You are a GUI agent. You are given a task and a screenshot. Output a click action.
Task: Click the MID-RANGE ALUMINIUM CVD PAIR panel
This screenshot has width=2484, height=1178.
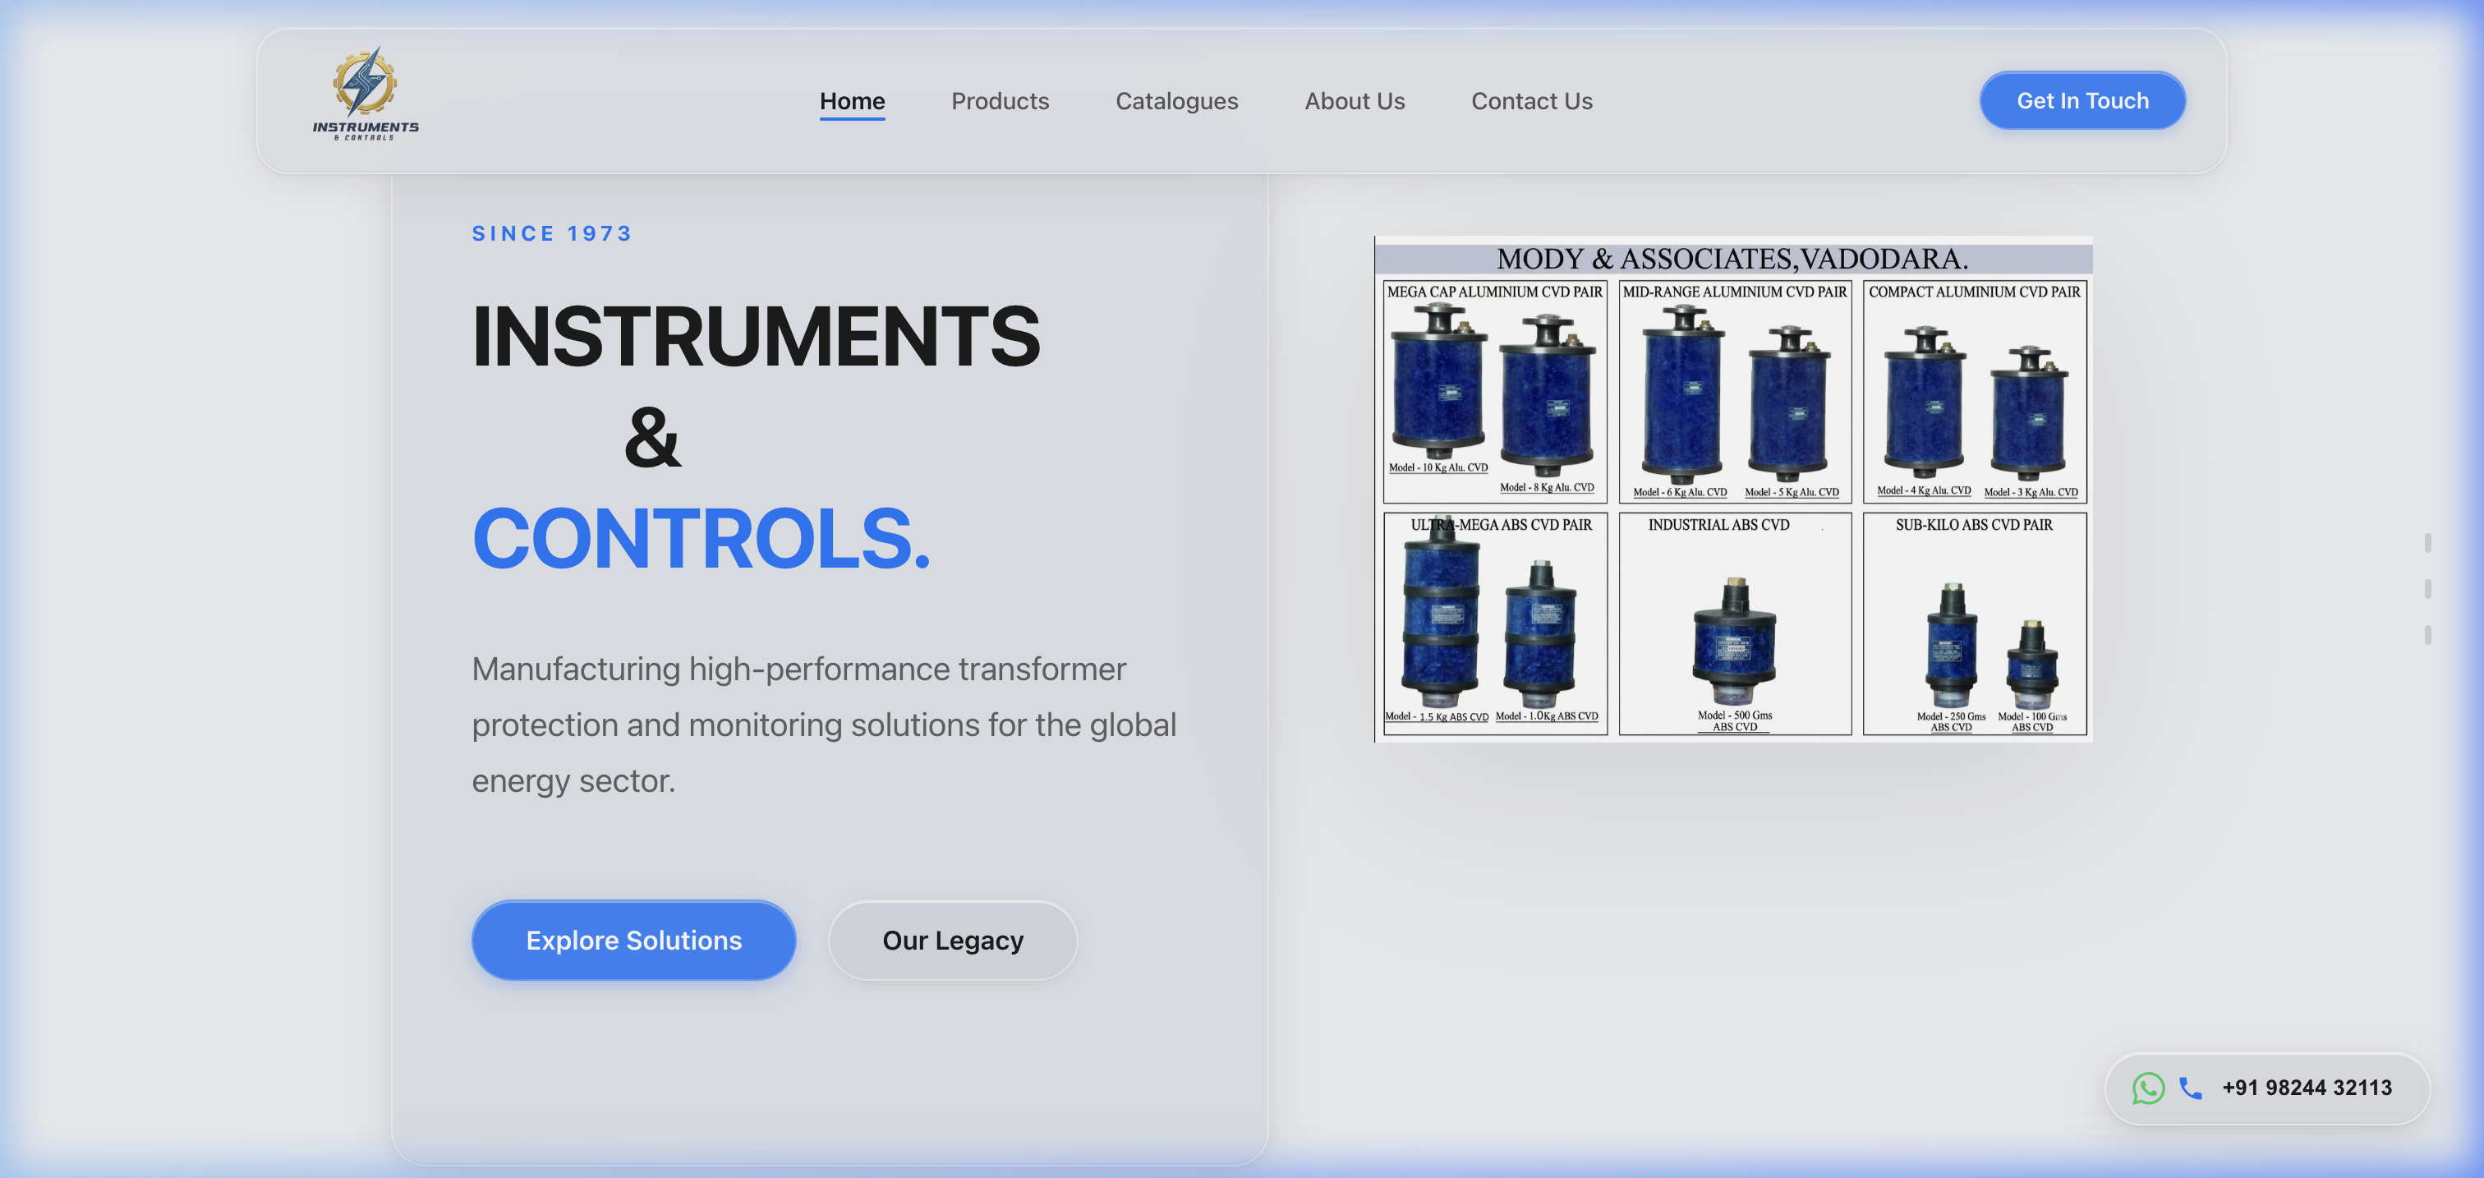[x=1735, y=391]
